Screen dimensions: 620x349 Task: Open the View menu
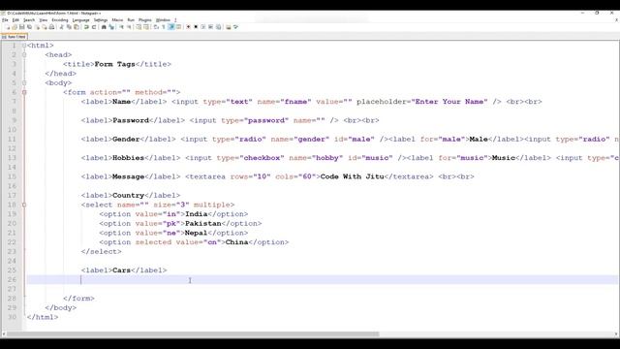coord(43,19)
